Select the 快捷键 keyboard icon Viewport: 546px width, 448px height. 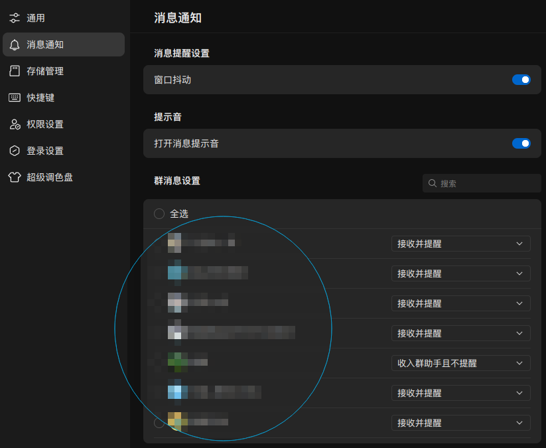coord(15,98)
